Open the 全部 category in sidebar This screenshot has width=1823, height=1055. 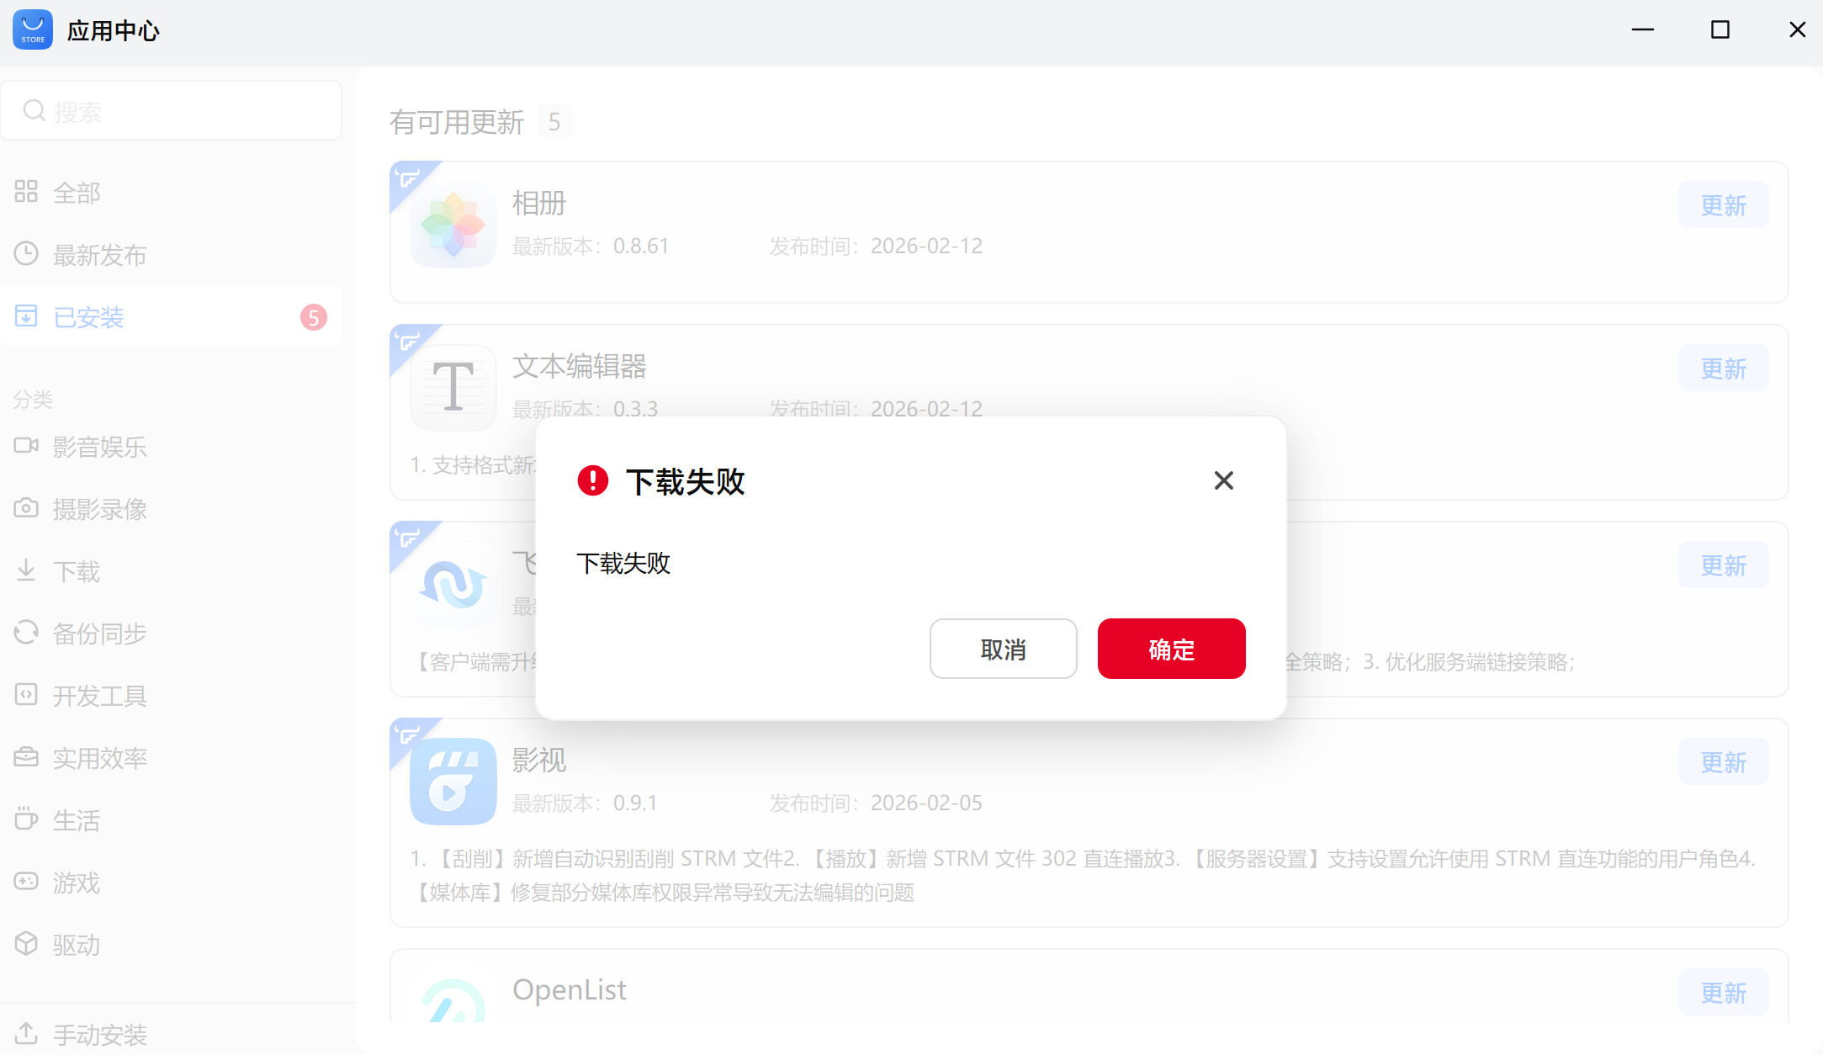[76, 193]
